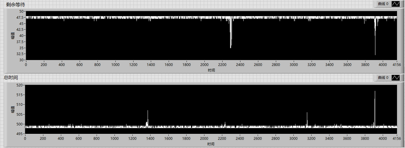Click the minimum value 30 on top y-axis
This screenshot has height=148, width=405.
click(21, 60)
